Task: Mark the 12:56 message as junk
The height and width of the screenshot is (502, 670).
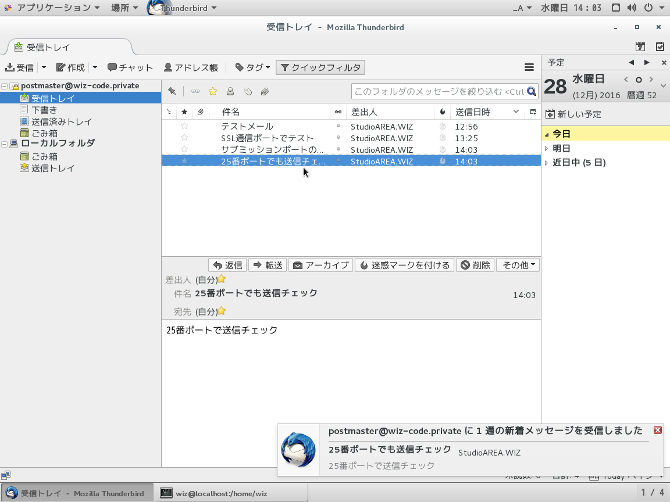Action: 442,126
